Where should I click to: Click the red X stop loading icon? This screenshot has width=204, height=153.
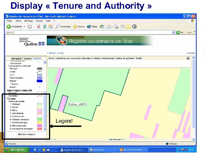pos(38,27)
